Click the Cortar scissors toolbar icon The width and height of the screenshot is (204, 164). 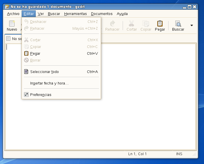tap(132, 24)
